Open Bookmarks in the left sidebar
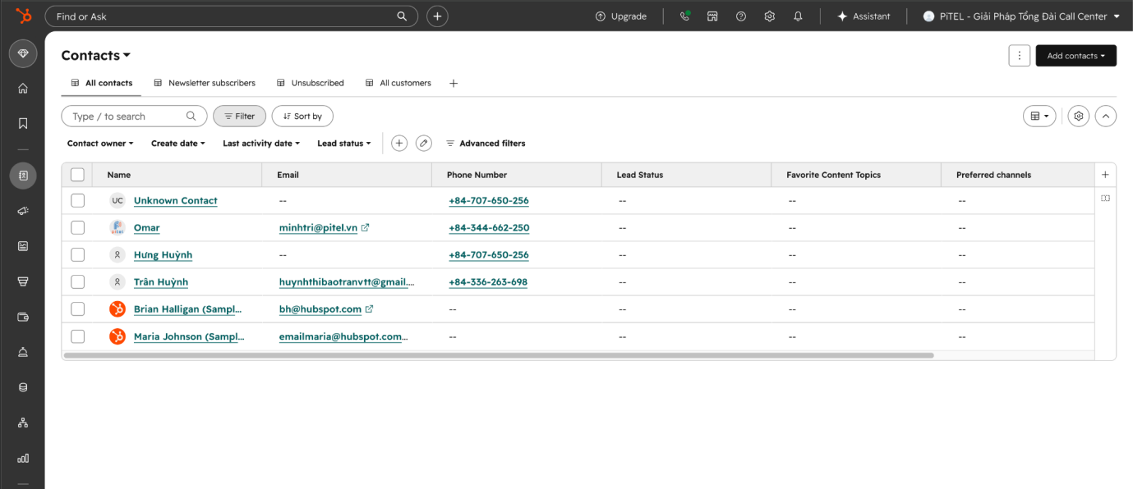Image resolution: width=1133 pixels, height=489 pixels. pyautogui.click(x=23, y=123)
